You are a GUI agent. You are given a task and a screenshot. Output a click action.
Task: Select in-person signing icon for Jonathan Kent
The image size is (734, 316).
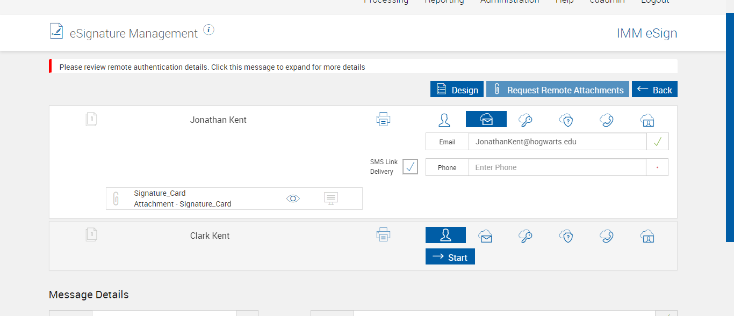tap(444, 120)
